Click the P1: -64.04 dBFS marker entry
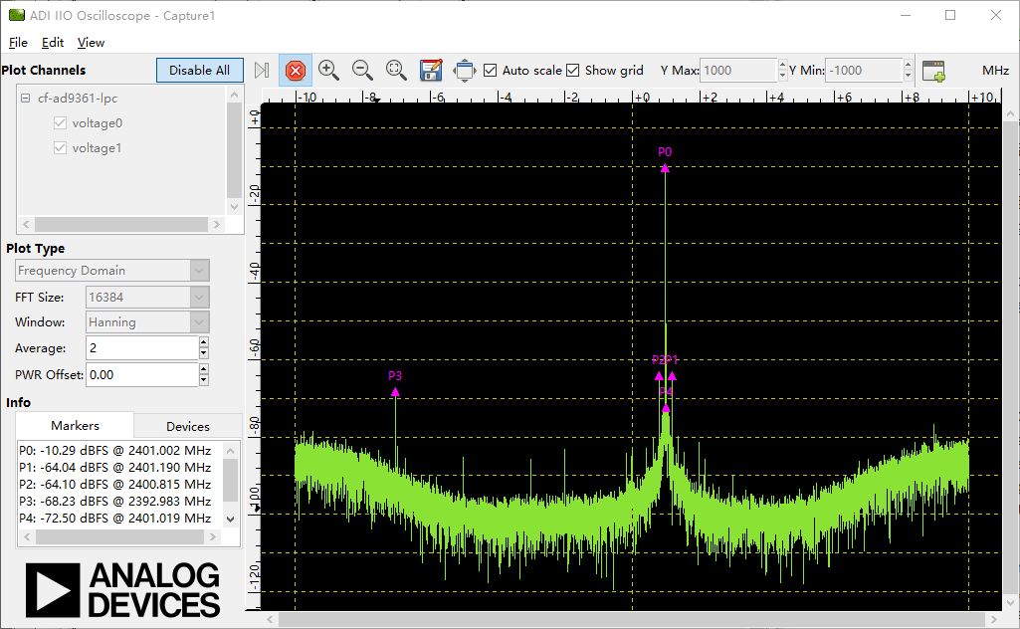 tap(115, 467)
